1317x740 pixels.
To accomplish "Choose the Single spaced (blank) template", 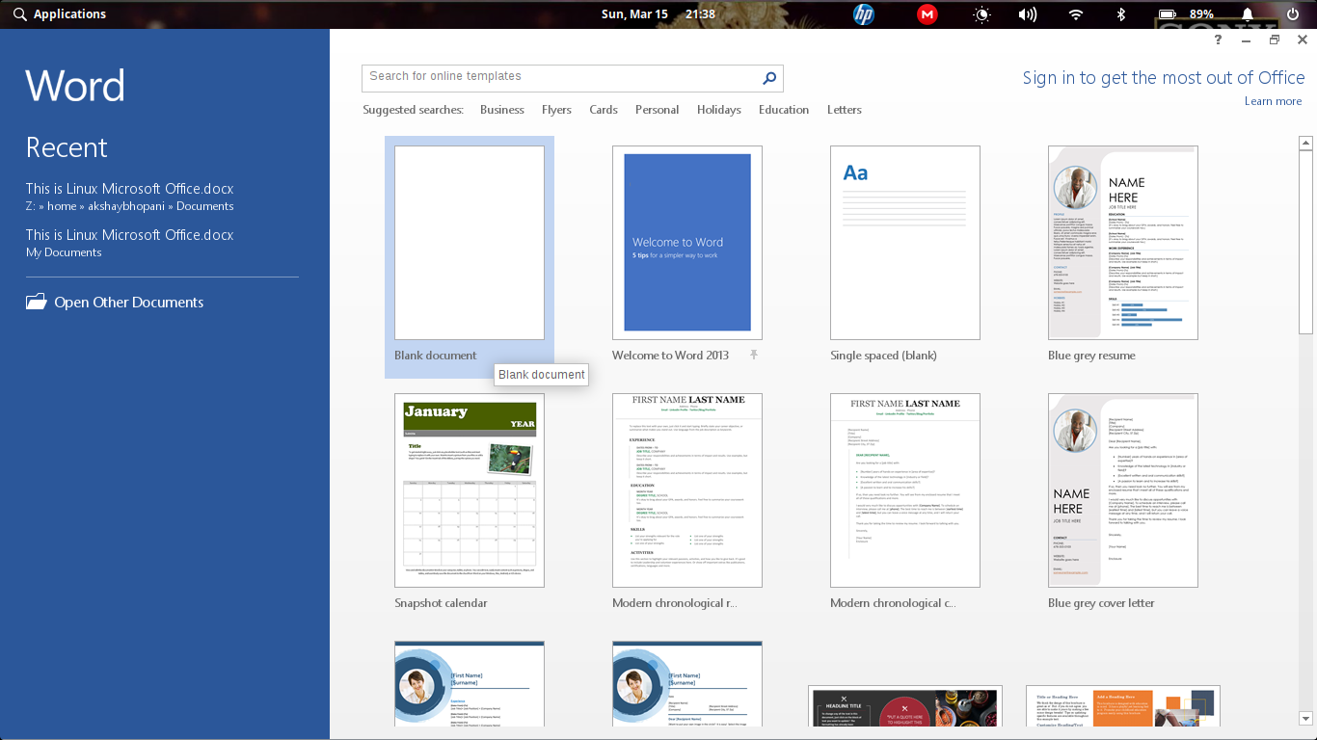I will [x=905, y=243].
